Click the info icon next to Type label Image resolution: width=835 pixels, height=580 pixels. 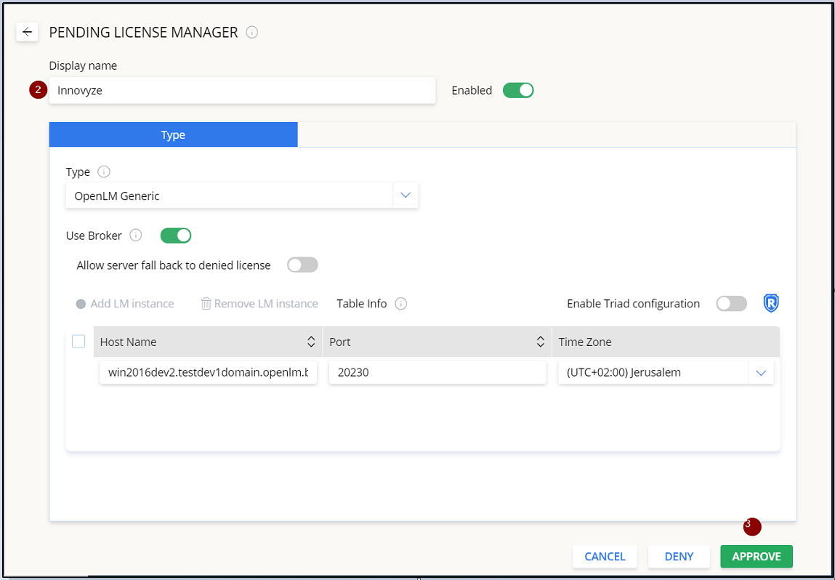(104, 172)
